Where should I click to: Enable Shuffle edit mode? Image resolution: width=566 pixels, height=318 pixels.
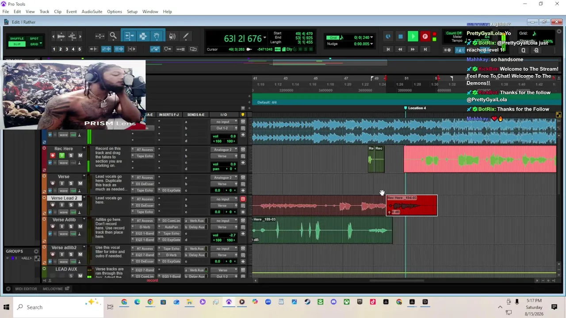(17, 38)
